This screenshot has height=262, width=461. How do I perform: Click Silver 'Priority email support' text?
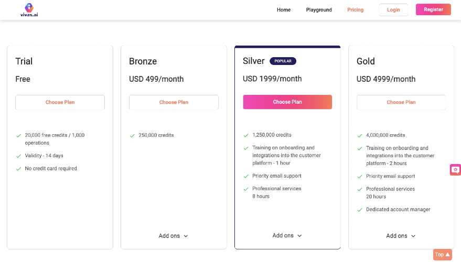point(277,176)
